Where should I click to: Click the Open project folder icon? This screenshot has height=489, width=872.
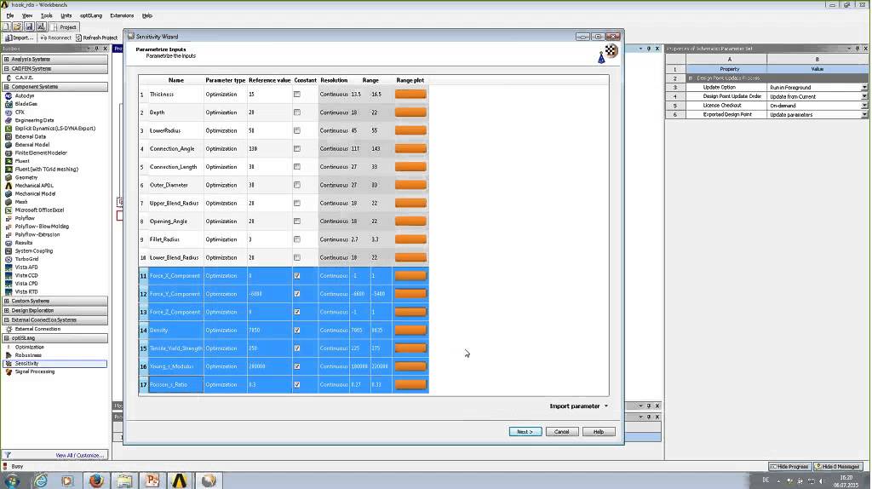coord(17,26)
